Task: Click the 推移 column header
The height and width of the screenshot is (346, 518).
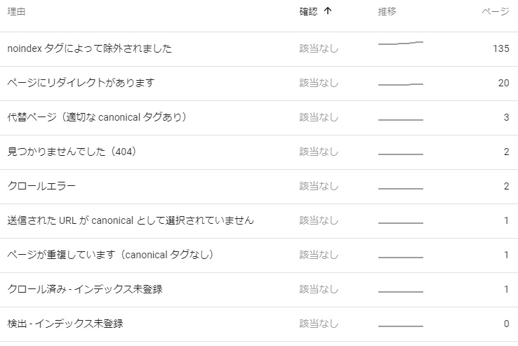Action: (387, 11)
